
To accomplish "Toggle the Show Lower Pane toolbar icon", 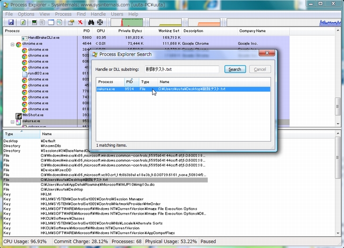I will tap(51, 22).
